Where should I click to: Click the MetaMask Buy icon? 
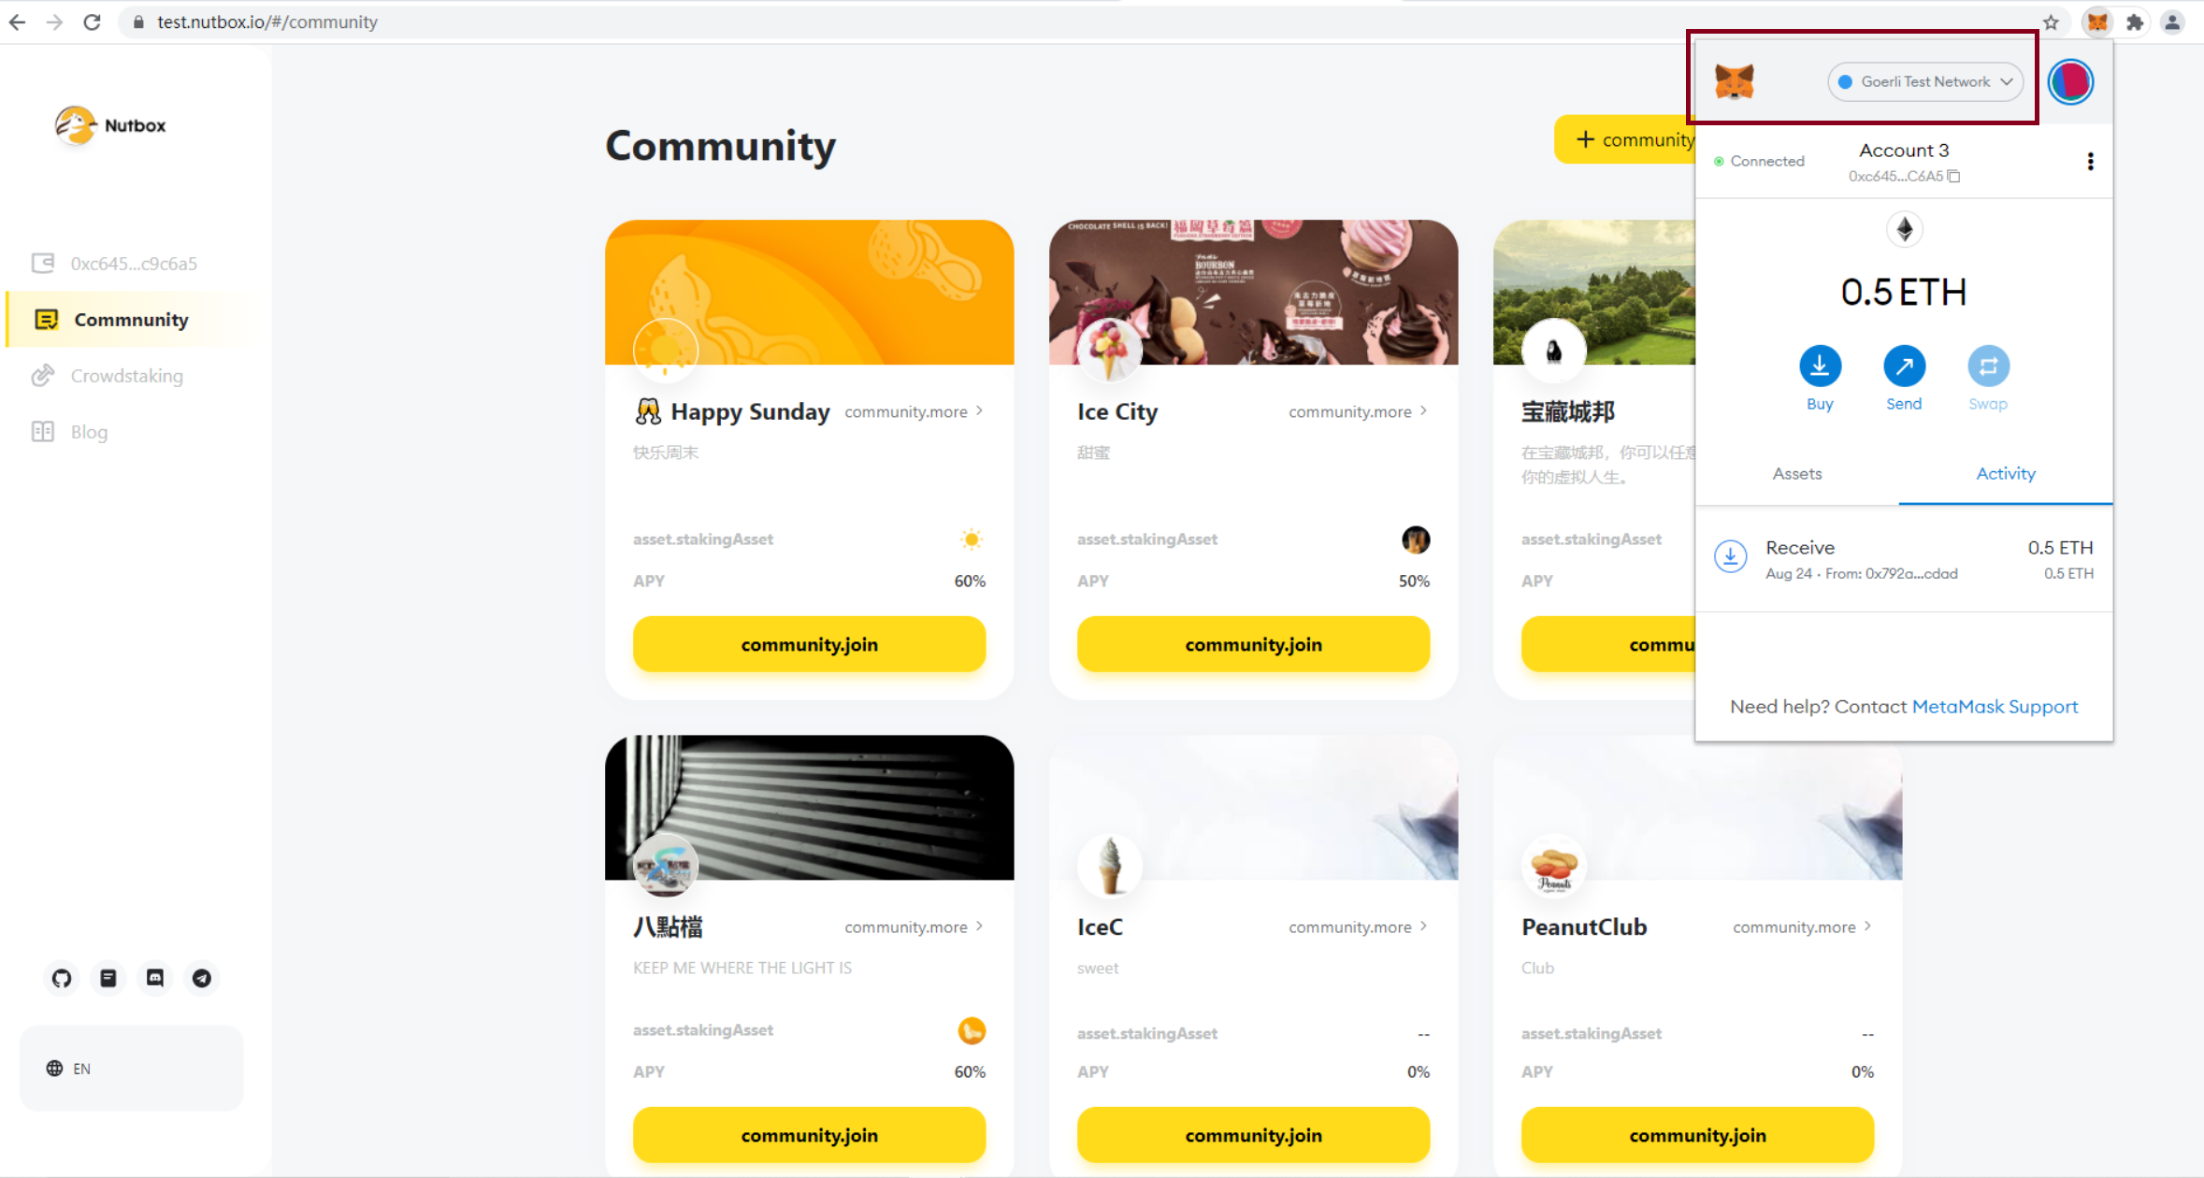(1820, 366)
